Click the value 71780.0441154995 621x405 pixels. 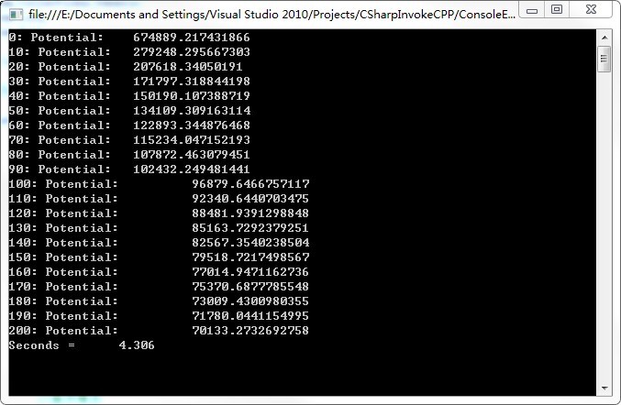click(x=250, y=315)
